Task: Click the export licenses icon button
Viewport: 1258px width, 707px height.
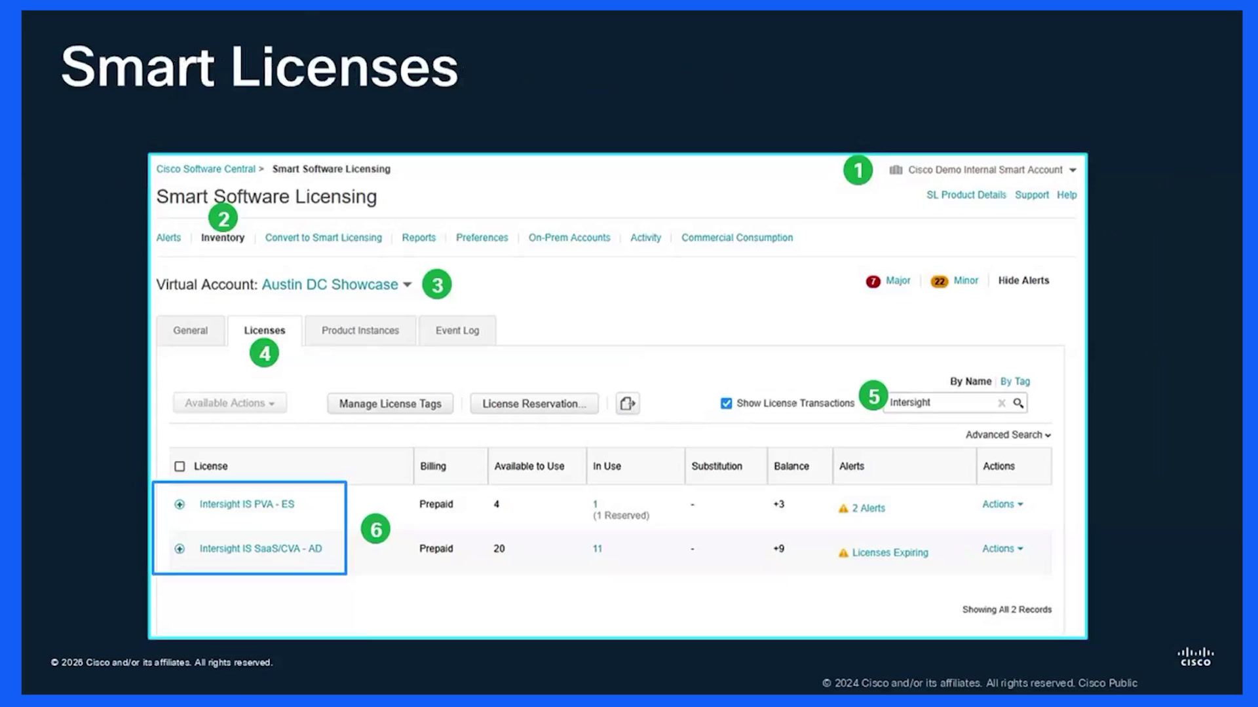Action: [628, 403]
